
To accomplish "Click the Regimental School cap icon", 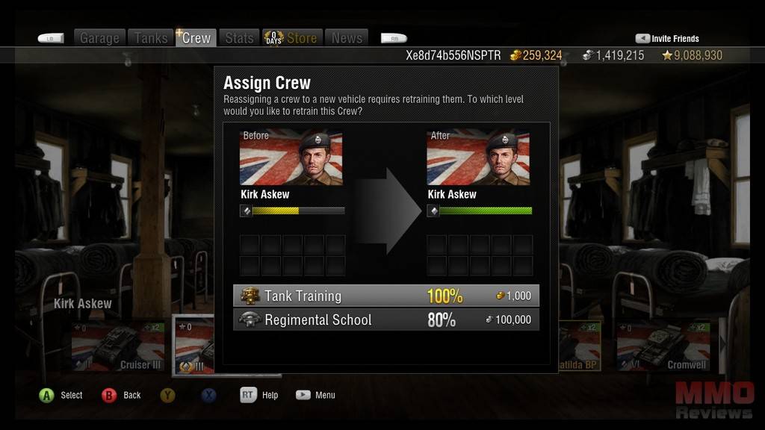I will 250,320.
